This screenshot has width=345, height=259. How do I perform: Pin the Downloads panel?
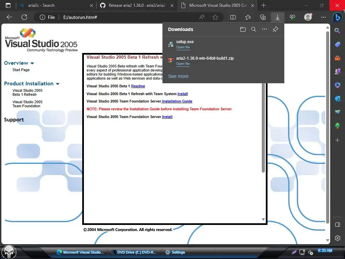coord(275,29)
